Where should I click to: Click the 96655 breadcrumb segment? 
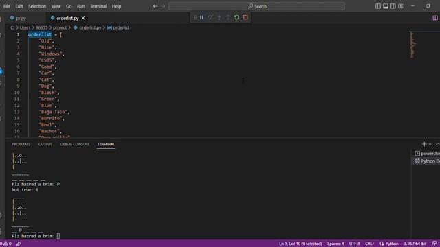pos(41,27)
